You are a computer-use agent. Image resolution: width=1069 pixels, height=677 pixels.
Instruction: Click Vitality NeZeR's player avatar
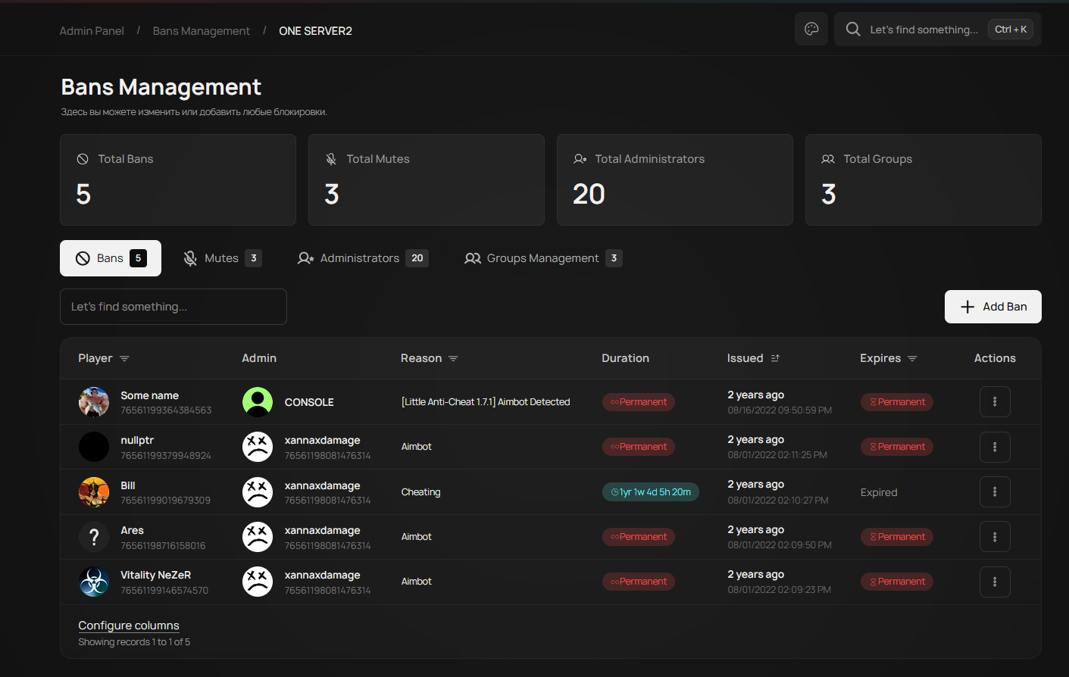(93, 582)
